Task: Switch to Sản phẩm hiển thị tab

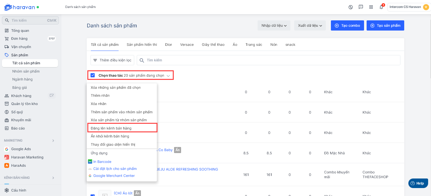Action: [142, 45]
